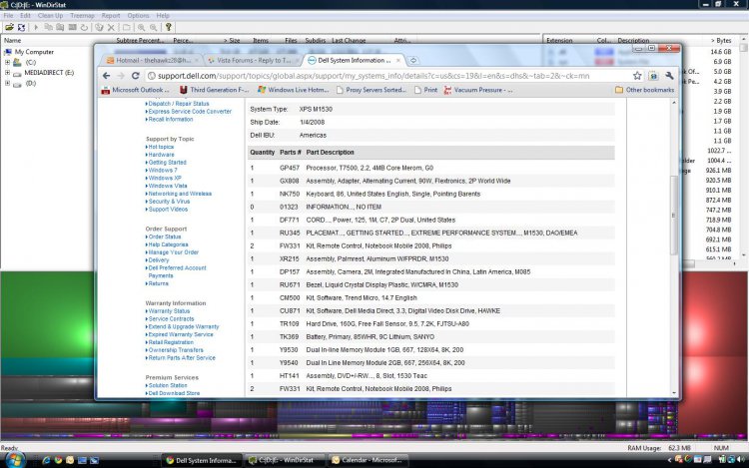
Task: Show hidden system tray icons arrow
Action: (669, 460)
